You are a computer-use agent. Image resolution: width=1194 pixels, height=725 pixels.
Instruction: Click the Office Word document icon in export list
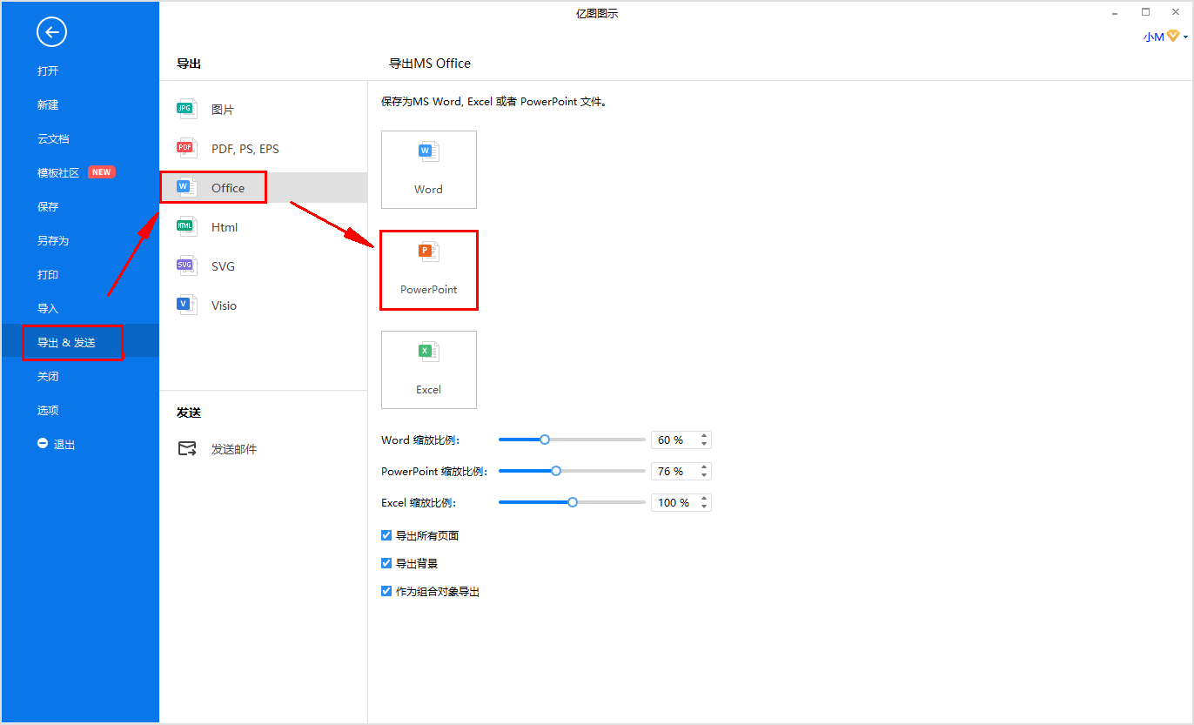[x=186, y=188]
